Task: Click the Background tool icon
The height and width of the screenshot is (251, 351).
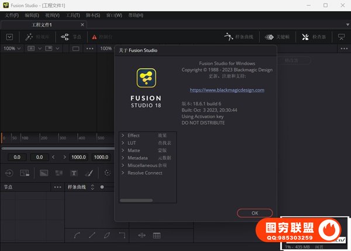Action: click(x=44, y=173)
